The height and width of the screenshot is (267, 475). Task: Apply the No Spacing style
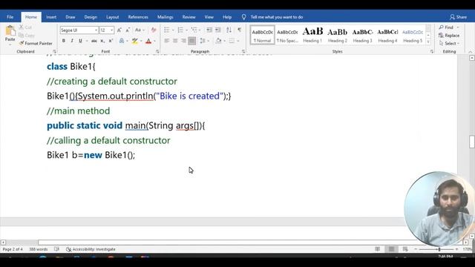click(x=287, y=35)
